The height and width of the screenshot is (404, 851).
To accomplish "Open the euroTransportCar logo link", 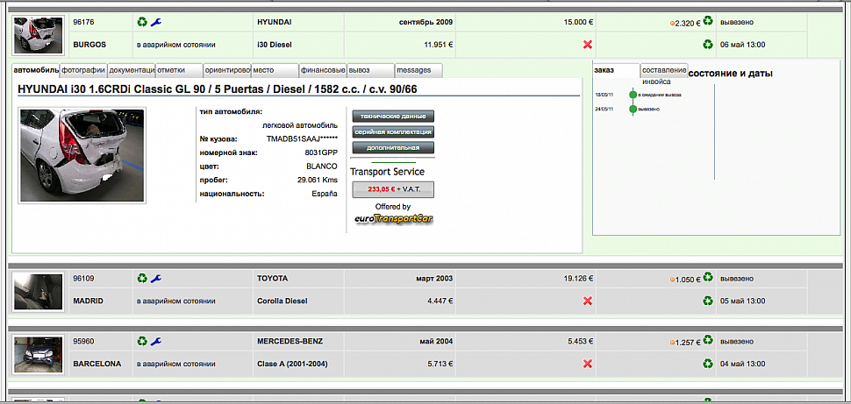I will [393, 219].
